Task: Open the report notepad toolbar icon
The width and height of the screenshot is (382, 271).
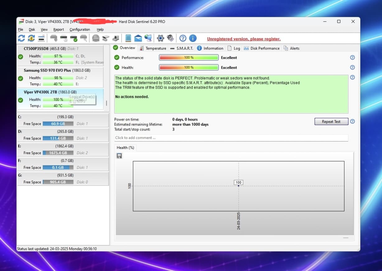Action: [x=128, y=38]
